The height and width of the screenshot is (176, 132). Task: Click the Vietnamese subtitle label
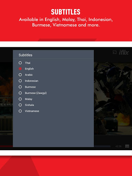coord(32,111)
